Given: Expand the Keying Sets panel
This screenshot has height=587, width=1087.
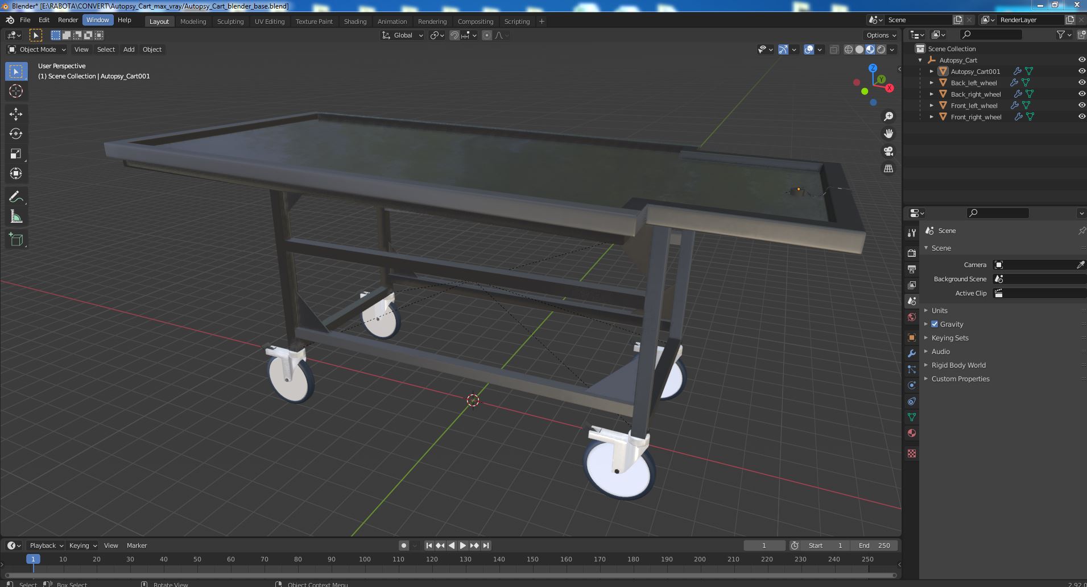Looking at the screenshot, I should click(950, 338).
